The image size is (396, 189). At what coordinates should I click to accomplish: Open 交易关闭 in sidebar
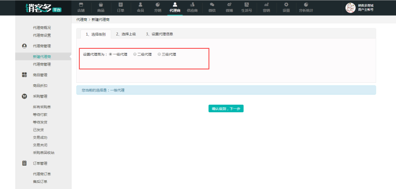click(x=40, y=145)
